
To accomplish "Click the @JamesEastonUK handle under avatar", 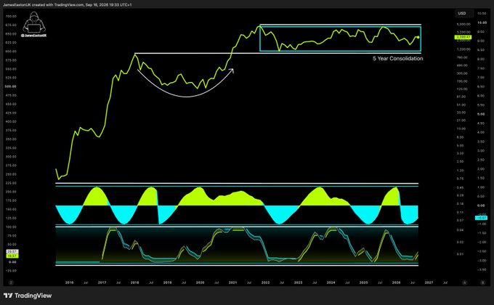I will click(33, 36).
